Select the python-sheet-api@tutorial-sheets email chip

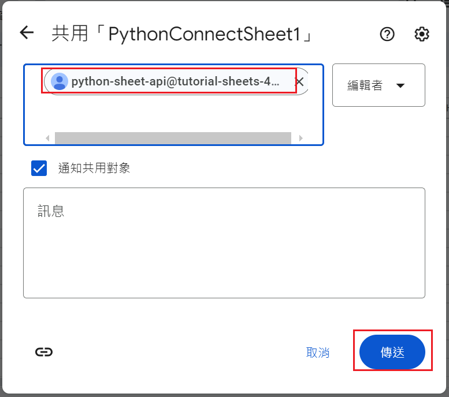175,81
